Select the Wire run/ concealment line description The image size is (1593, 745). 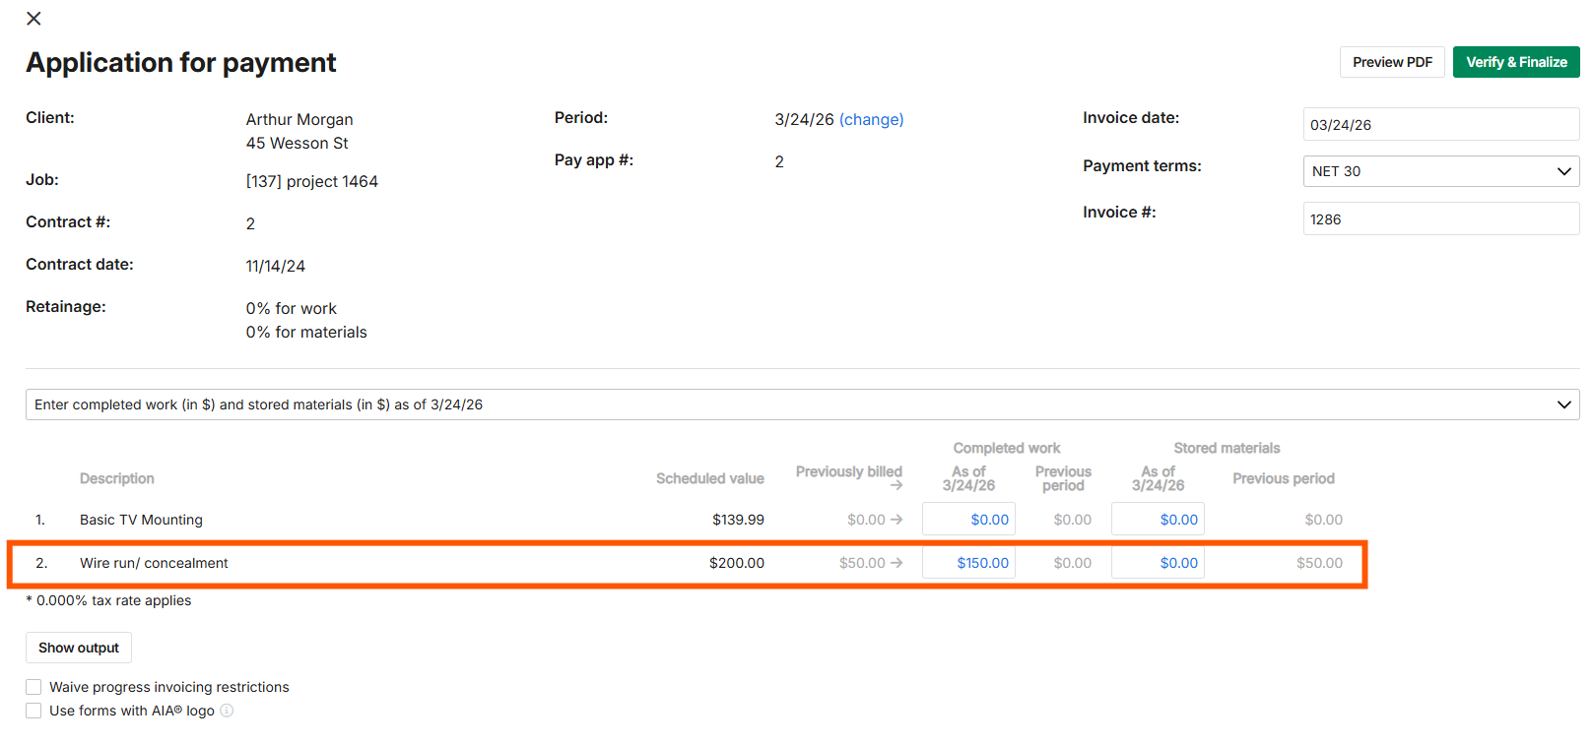tap(154, 563)
